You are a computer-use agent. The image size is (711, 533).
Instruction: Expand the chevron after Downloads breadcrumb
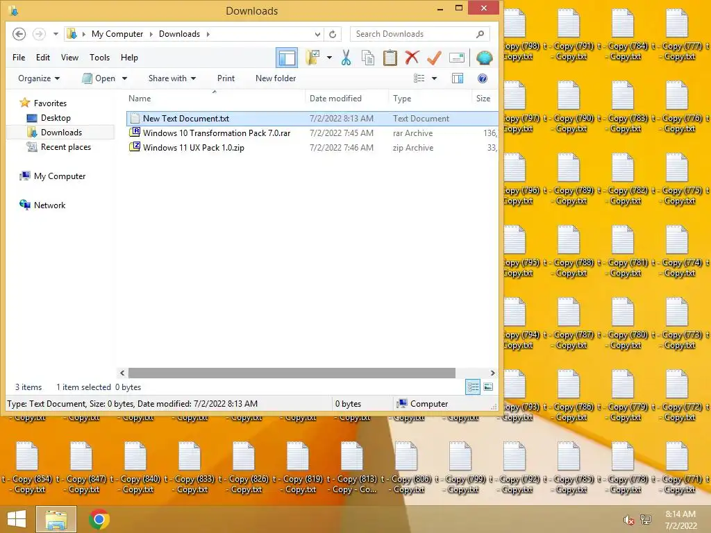[208, 34]
